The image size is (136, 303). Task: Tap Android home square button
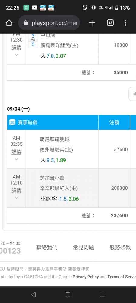[68, 295]
